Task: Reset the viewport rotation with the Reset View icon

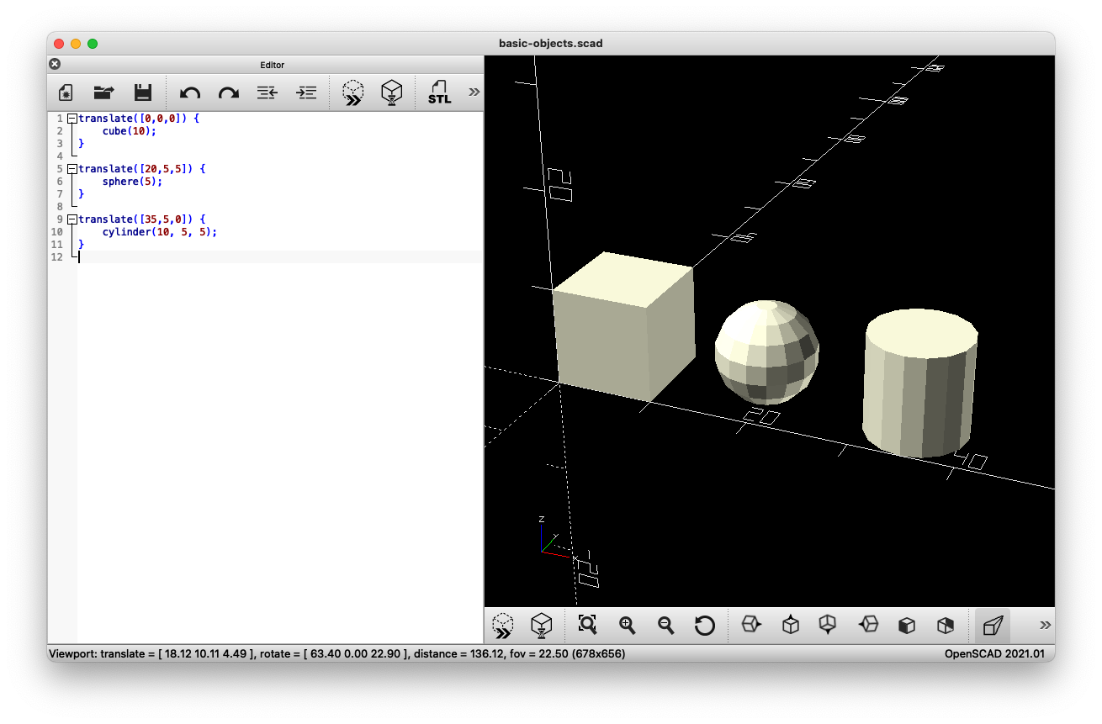Action: tap(705, 626)
